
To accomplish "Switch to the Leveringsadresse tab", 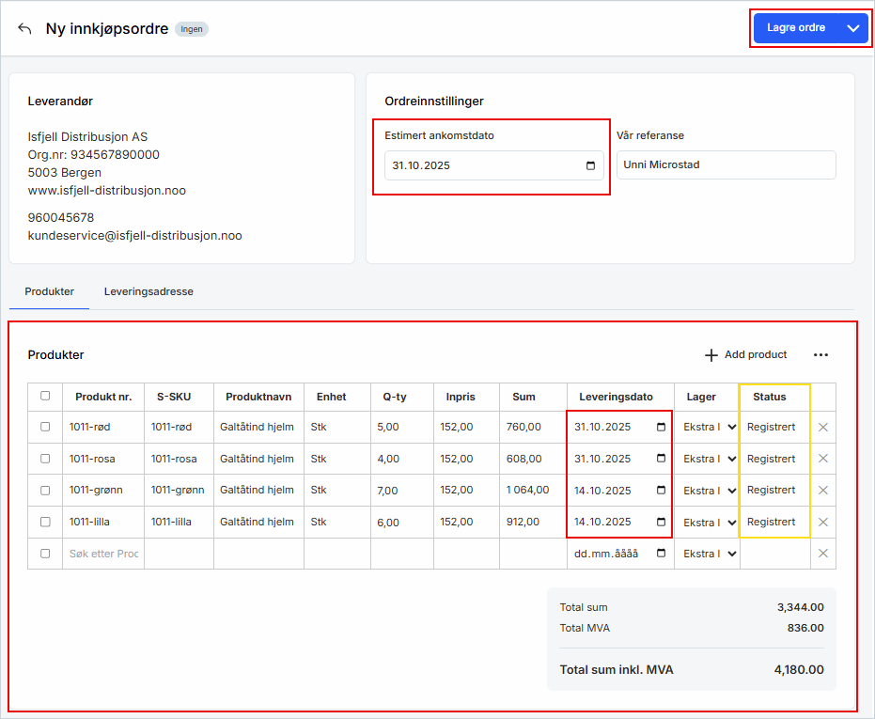I will coord(148,291).
